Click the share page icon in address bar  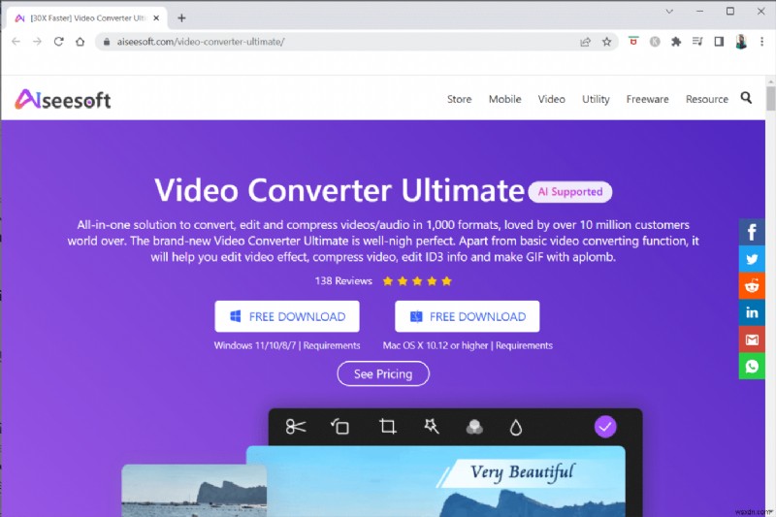coord(586,42)
